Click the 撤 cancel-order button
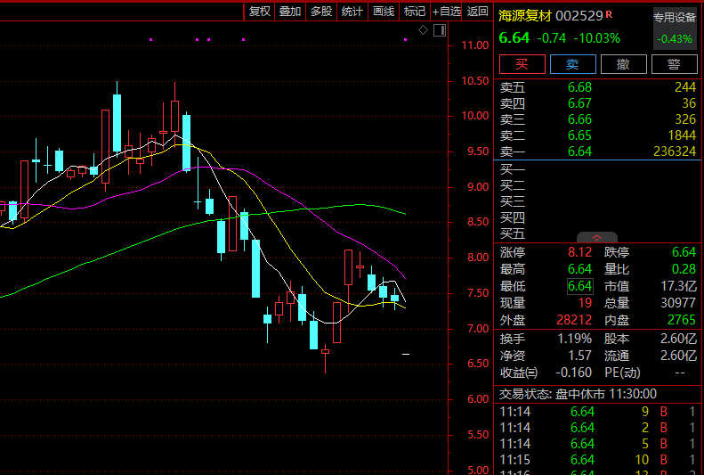704x475 pixels. 624,64
